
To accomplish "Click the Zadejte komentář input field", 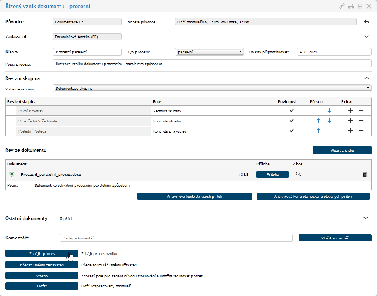I will (176, 238).
